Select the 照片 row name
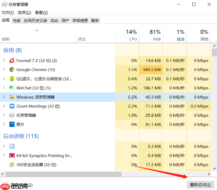 20,124
